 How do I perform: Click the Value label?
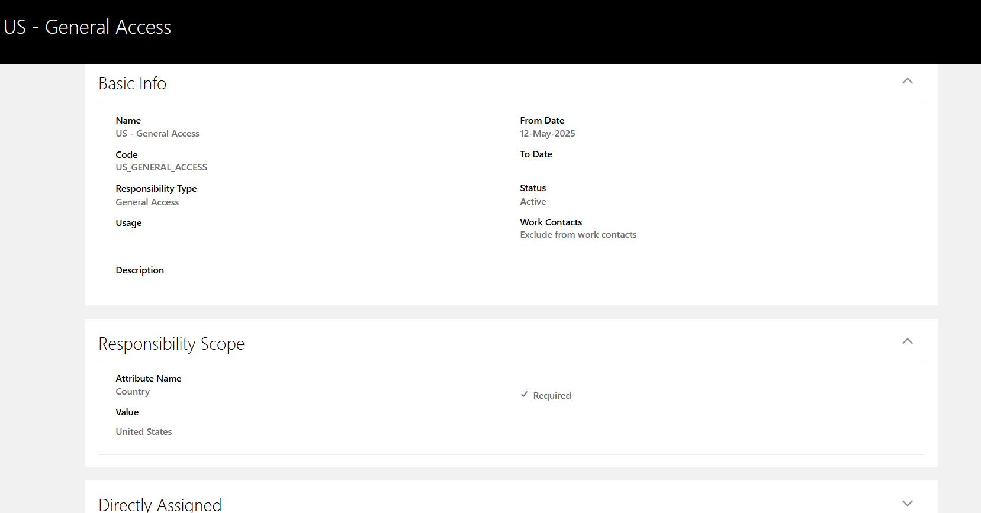pos(127,412)
